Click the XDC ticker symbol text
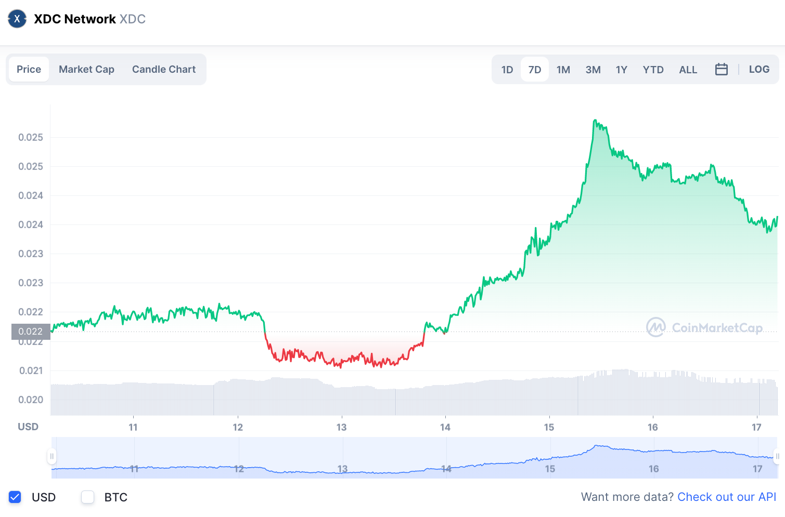 [133, 19]
